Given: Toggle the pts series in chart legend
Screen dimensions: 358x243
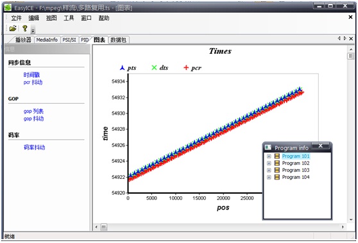Looking at the screenshot, I should coord(128,68).
